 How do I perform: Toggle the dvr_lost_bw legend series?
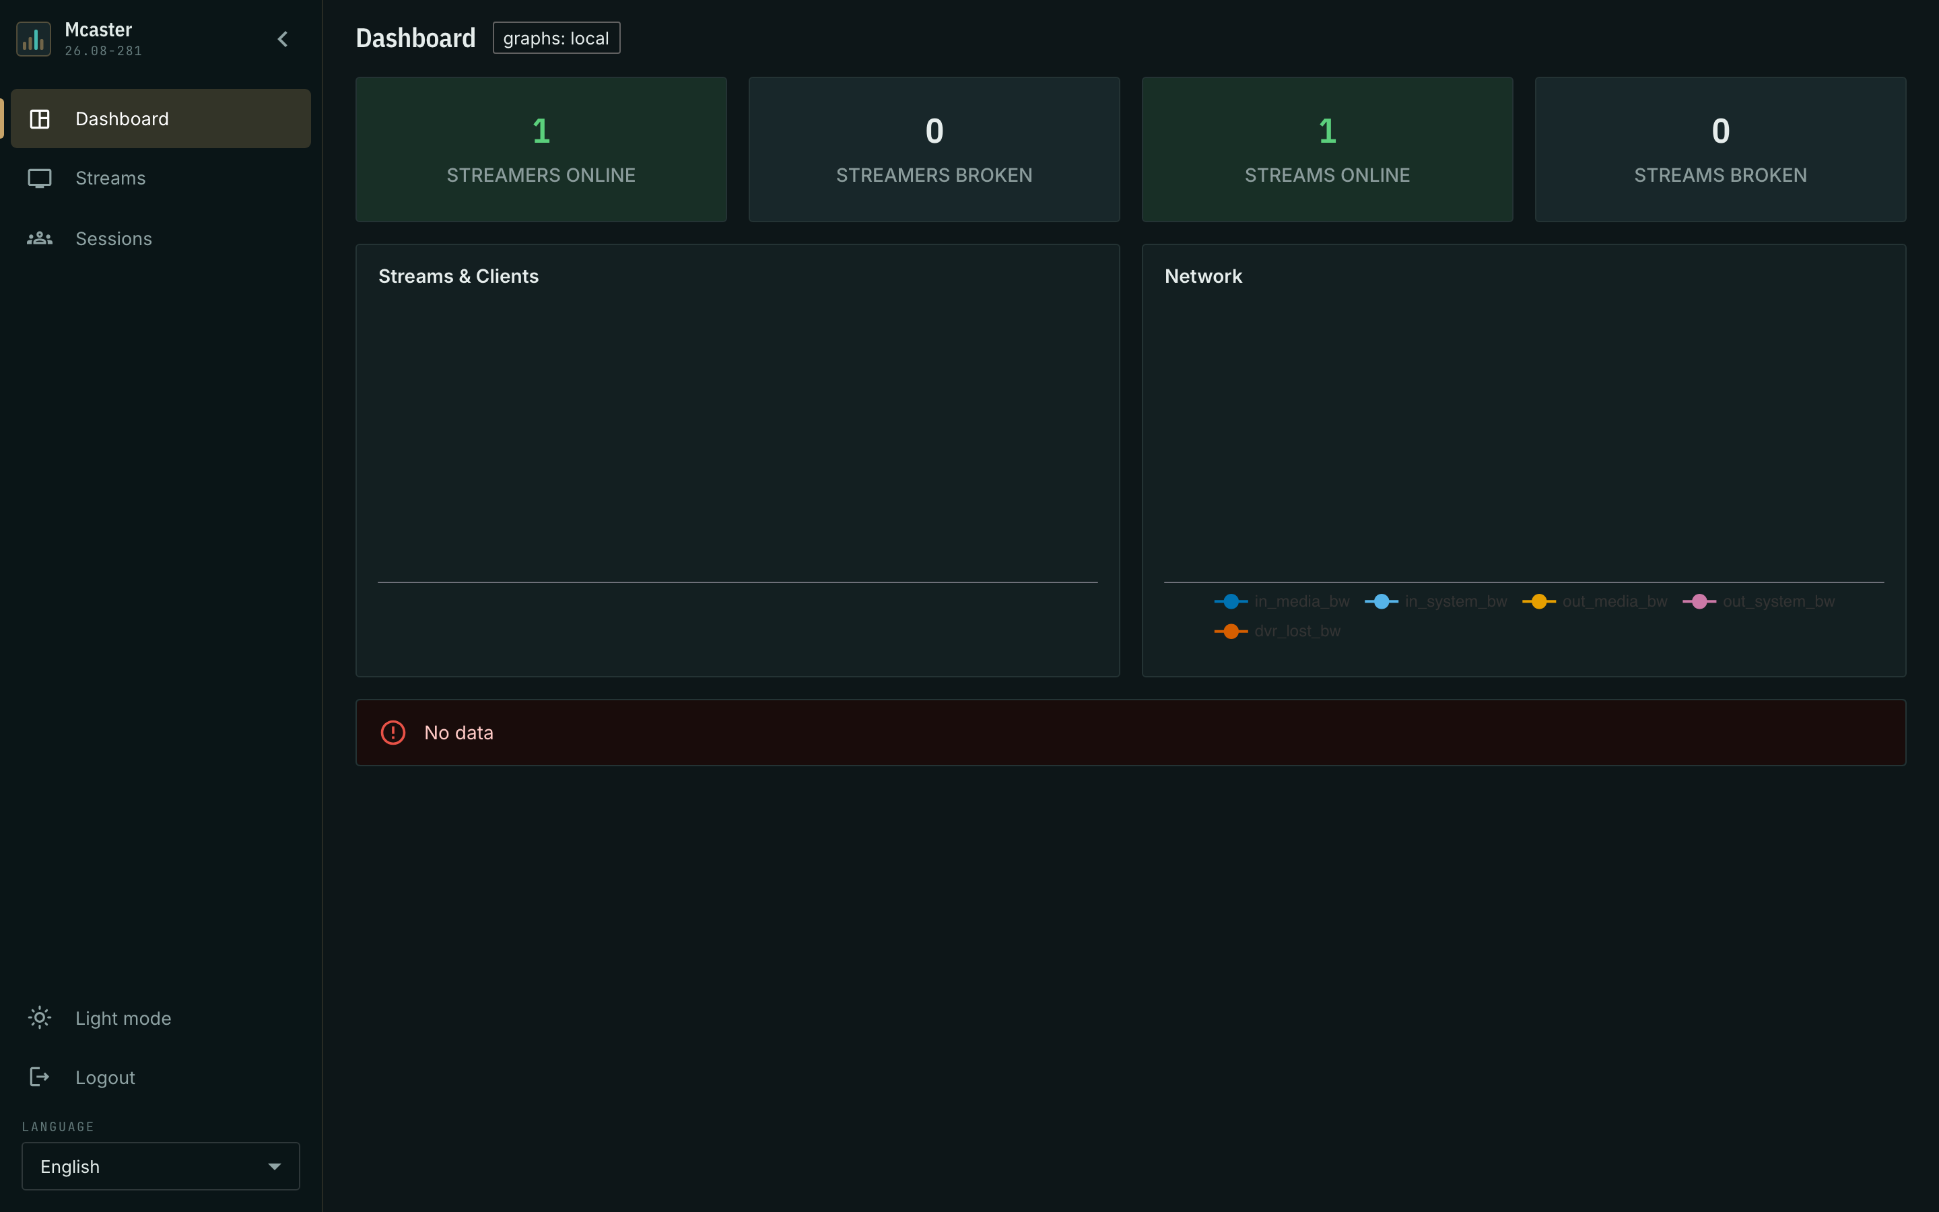click(x=1277, y=631)
